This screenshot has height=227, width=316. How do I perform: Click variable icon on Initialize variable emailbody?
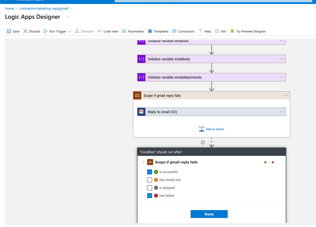[141, 59]
